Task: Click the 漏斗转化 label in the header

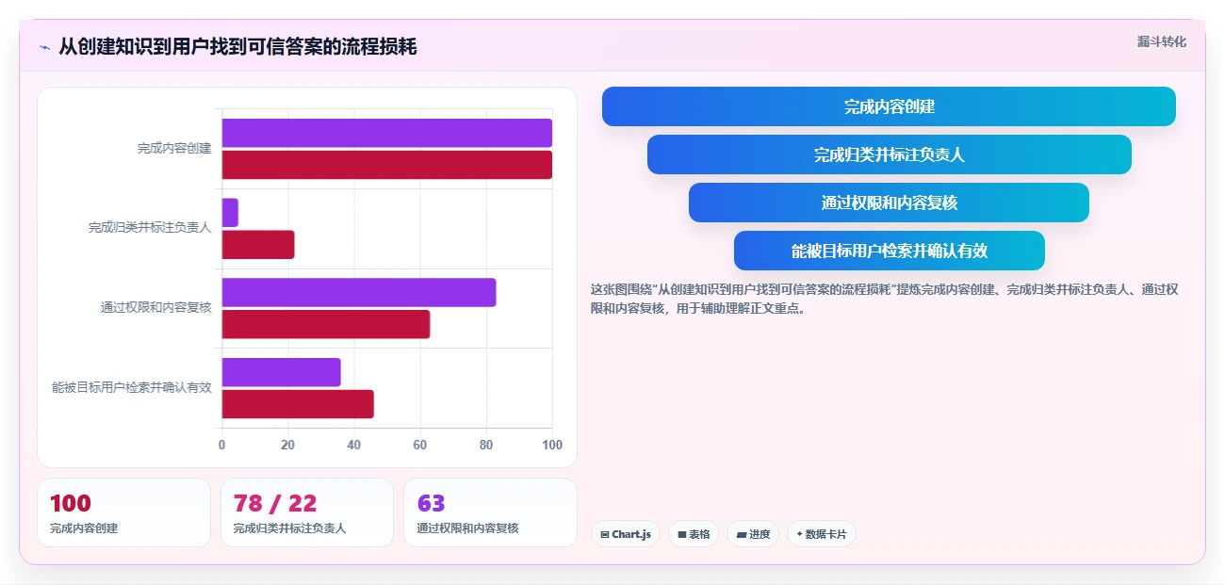Action: (1161, 41)
